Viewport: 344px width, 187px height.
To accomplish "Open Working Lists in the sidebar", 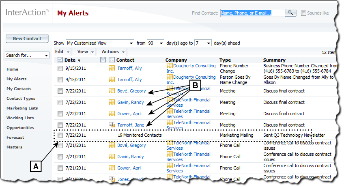I will coord(20,118).
